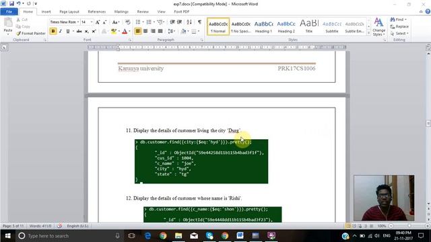Center align the paragraph

click(145, 32)
